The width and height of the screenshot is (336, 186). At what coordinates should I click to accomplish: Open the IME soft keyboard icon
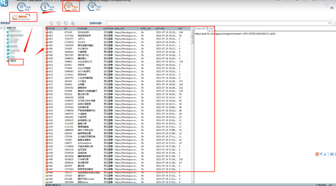tap(332, 154)
